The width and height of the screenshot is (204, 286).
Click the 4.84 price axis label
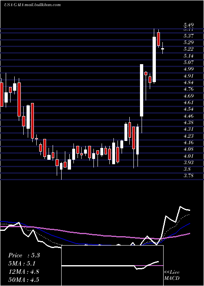click(188, 83)
